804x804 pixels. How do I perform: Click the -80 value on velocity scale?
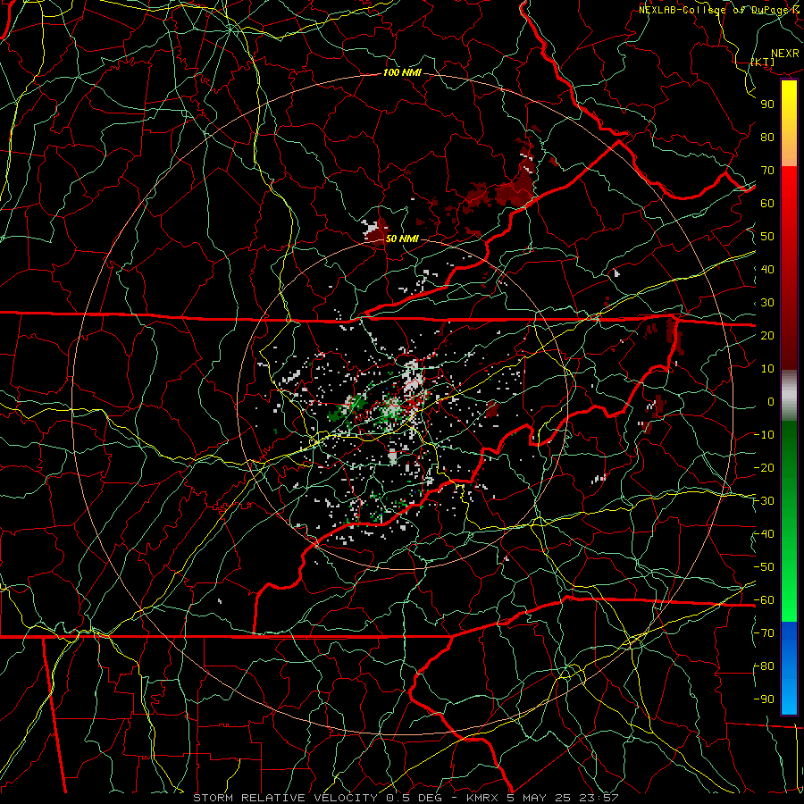pos(764,666)
